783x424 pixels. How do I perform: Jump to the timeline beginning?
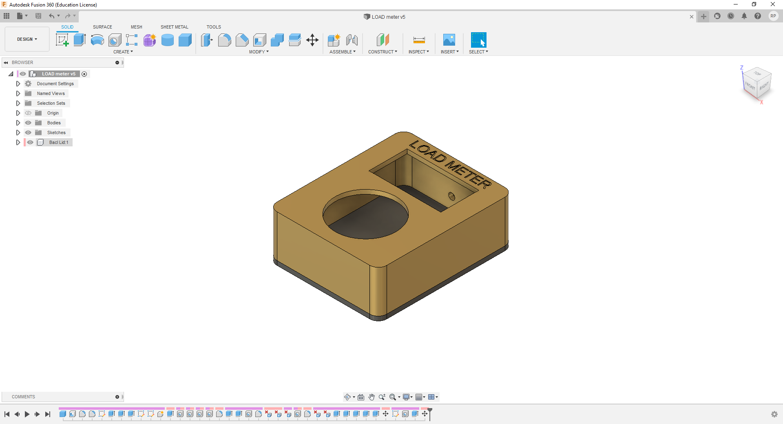click(7, 414)
